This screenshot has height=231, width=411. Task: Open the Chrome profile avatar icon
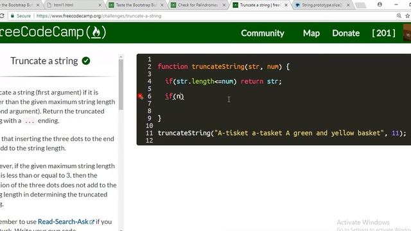click(380, 4)
